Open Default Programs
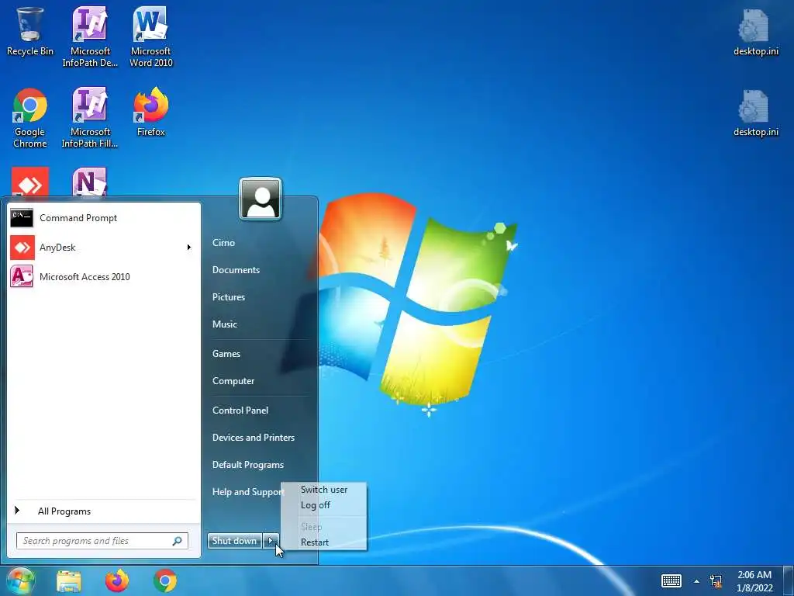The height and width of the screenshot is (596, 794). pyautogui.click(x=247, y=465)
